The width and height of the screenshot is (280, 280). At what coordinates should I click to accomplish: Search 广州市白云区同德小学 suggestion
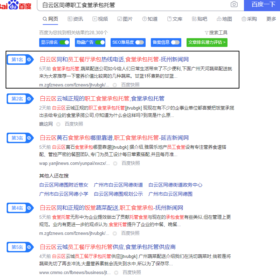click(64, 194)
